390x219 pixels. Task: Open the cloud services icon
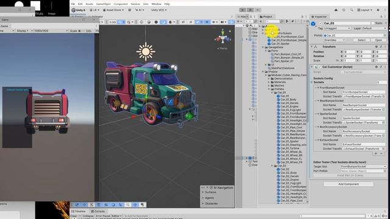(336, 10)
